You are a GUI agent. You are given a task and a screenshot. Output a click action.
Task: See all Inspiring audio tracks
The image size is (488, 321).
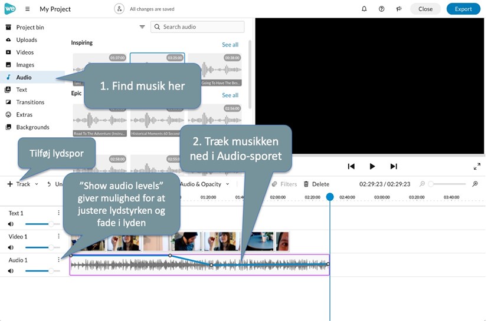[x=230, y=44]
